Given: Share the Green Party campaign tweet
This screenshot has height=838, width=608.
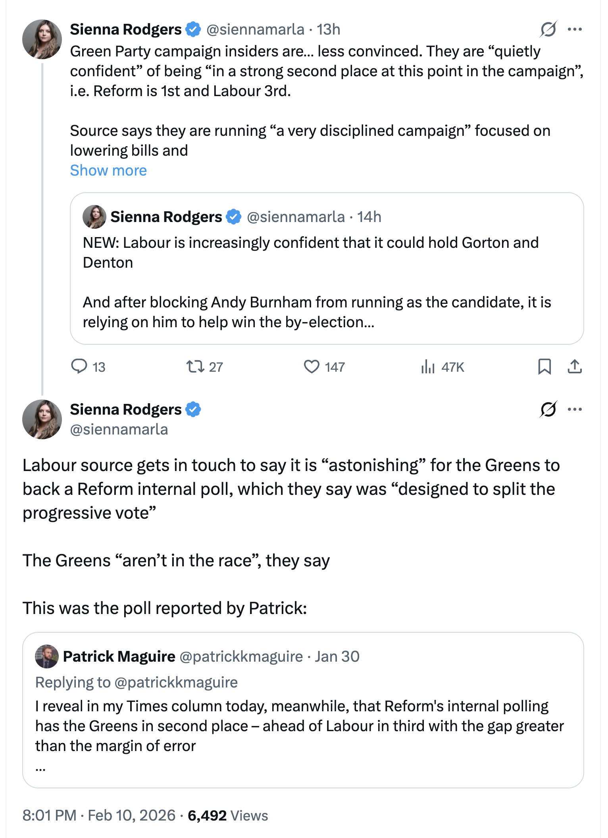Looking at the screenshot, I should pyautogui.click(x=574, y=366).
